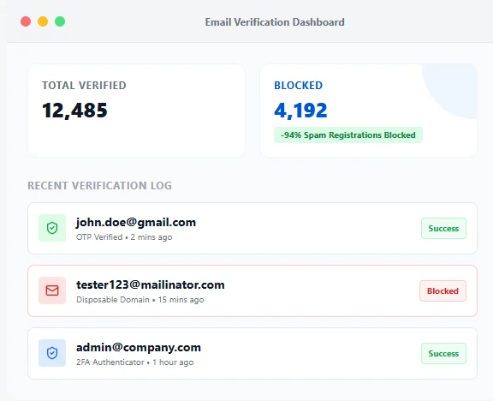Select the tester123@mailinator.com email text
Viewport: 493px width, 401px height.
(x=151, y=284)
